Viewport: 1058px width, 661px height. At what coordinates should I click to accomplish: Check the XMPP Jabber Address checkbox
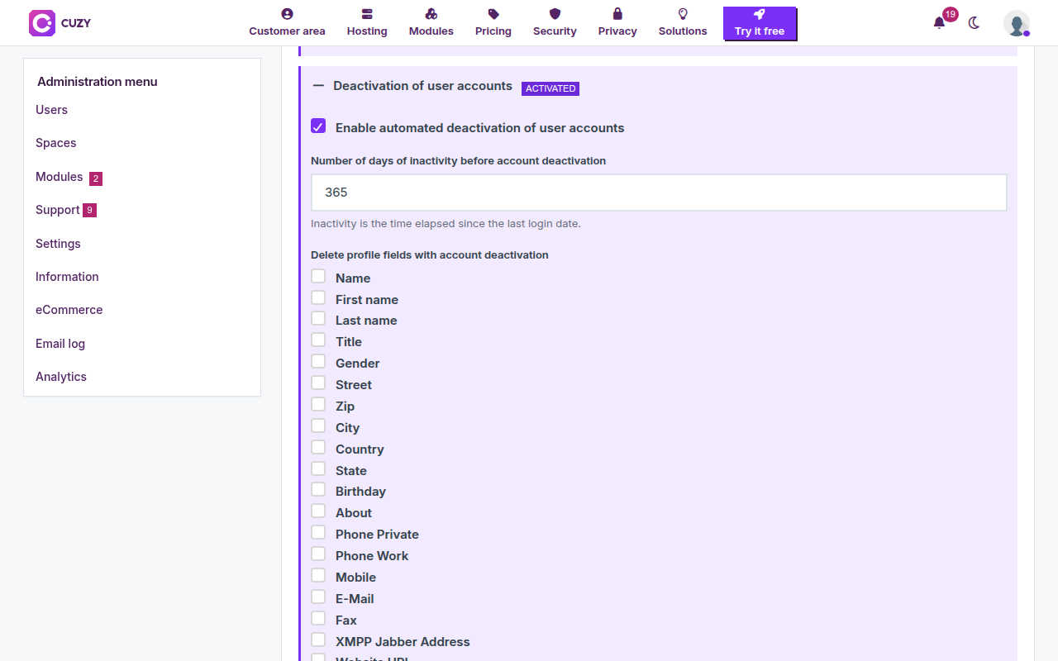point(318,640)
